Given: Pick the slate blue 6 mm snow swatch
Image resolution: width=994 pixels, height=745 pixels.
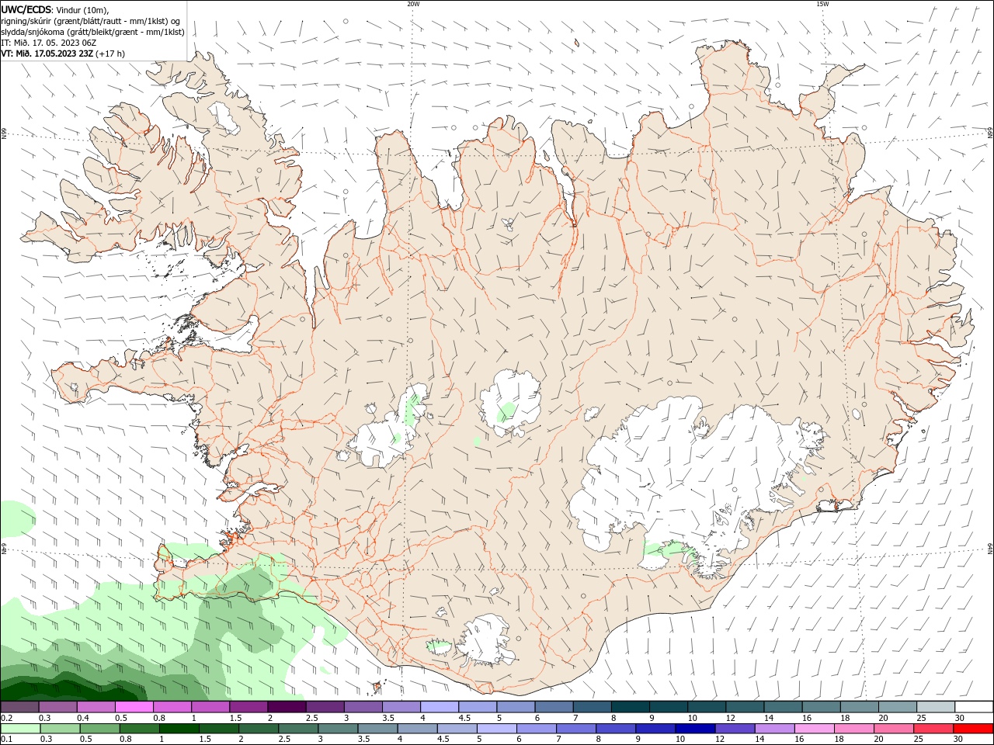Looking at the screenshot, I should coord(554,707).
